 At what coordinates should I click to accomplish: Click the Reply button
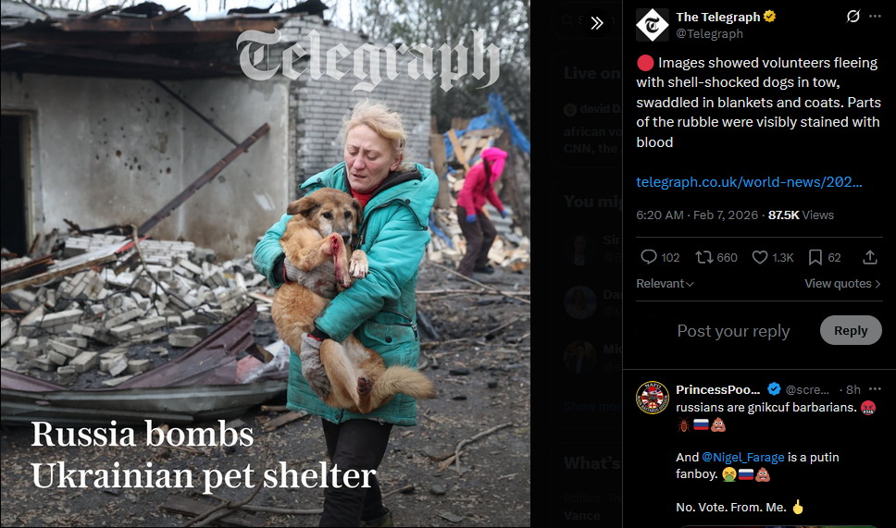pos(851,330)
